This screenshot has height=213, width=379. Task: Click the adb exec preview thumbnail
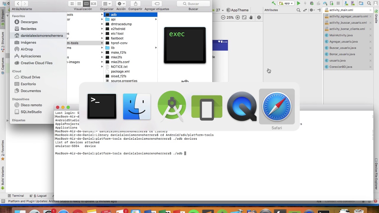pos(185,45)
